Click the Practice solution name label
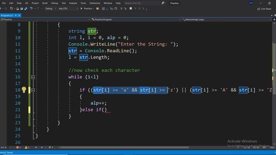This screenshot has height=155, width=276. pyautogui.click(x=174, y=3)
